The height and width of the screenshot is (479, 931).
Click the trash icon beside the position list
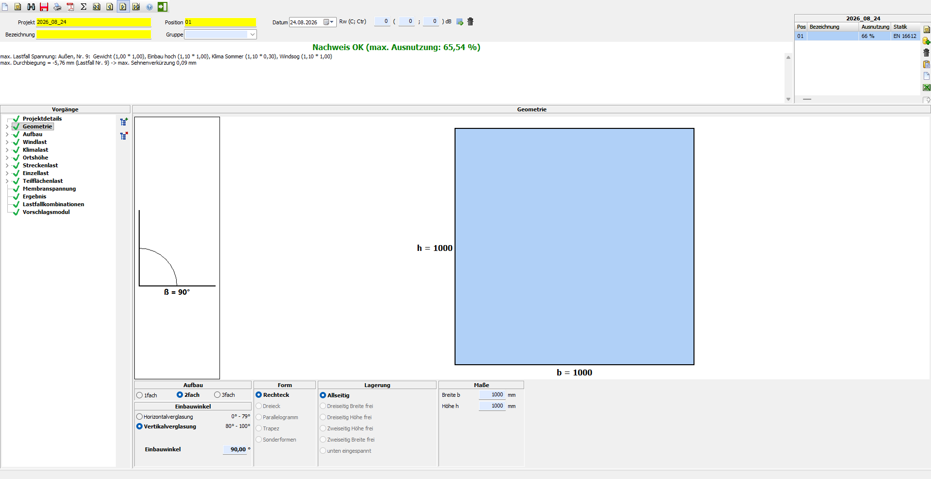click(x=927, y=53)
